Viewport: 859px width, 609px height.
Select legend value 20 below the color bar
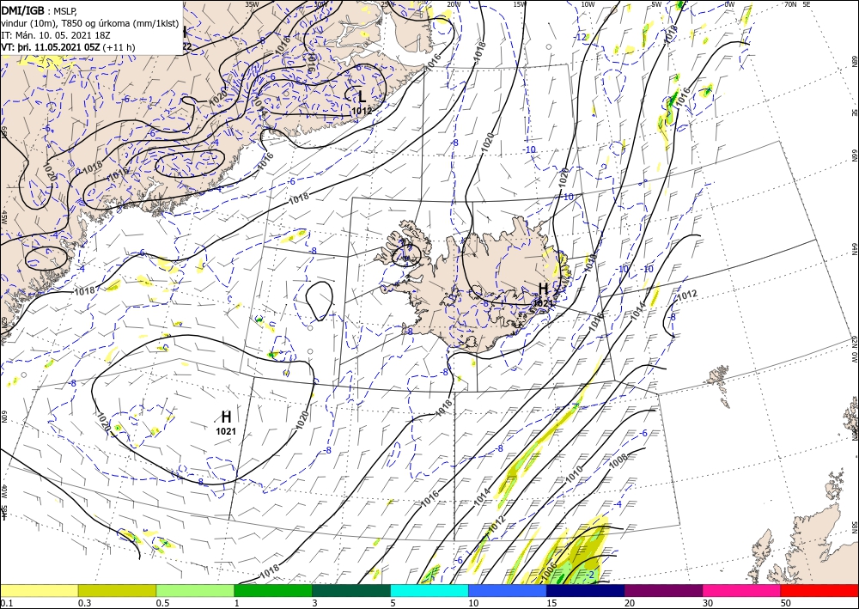(630, 603)
